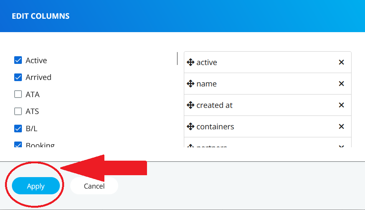Image resolution: width=365 pixels, height=210 pixels.
Task: Uncheck the Arrived checkbox
Action: pos(18,77)
